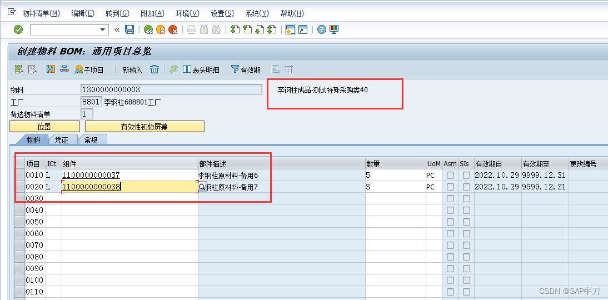Go to the next page icon
The width and height of the screenshot is (608, 300).
coord(260,29)
